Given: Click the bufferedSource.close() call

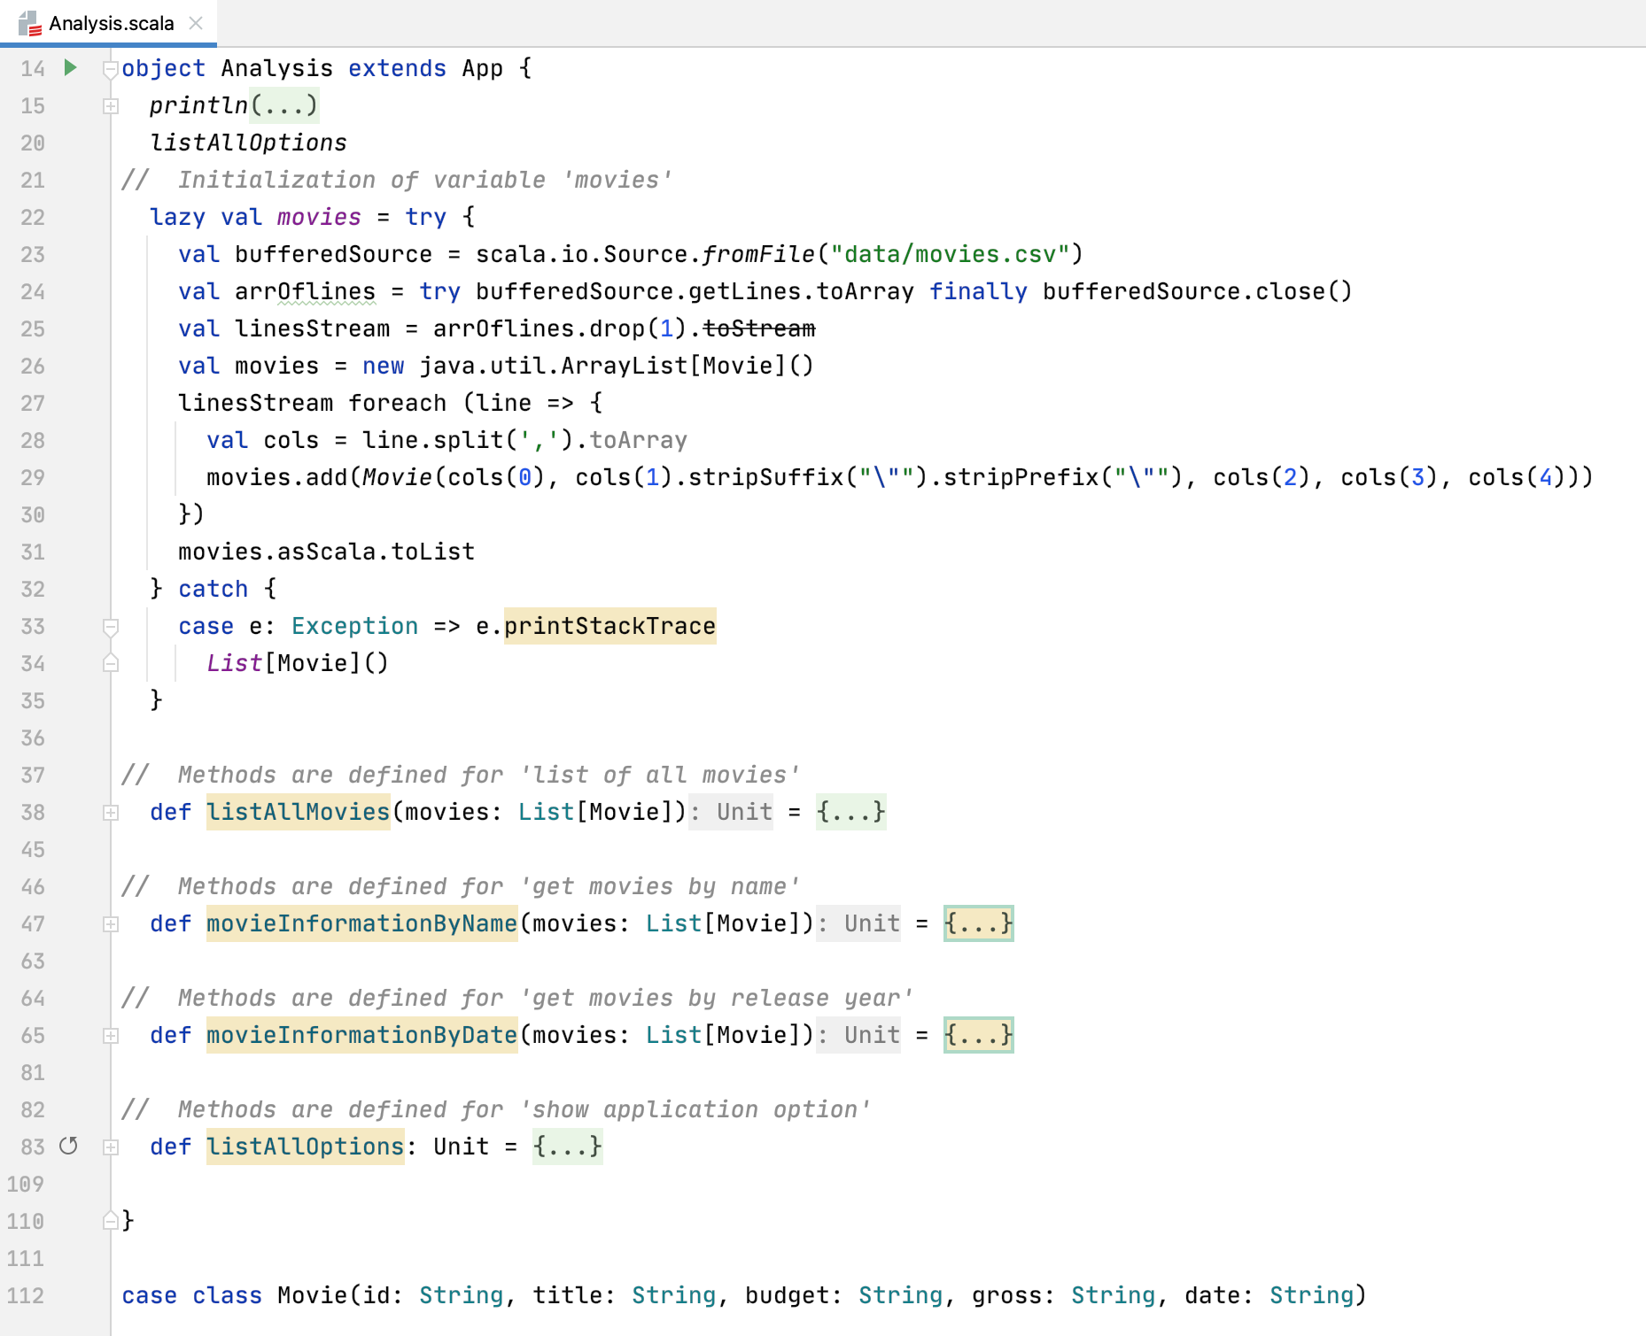Looking at the screenshot, I should pyautogui.click(x=1198, y=291).
